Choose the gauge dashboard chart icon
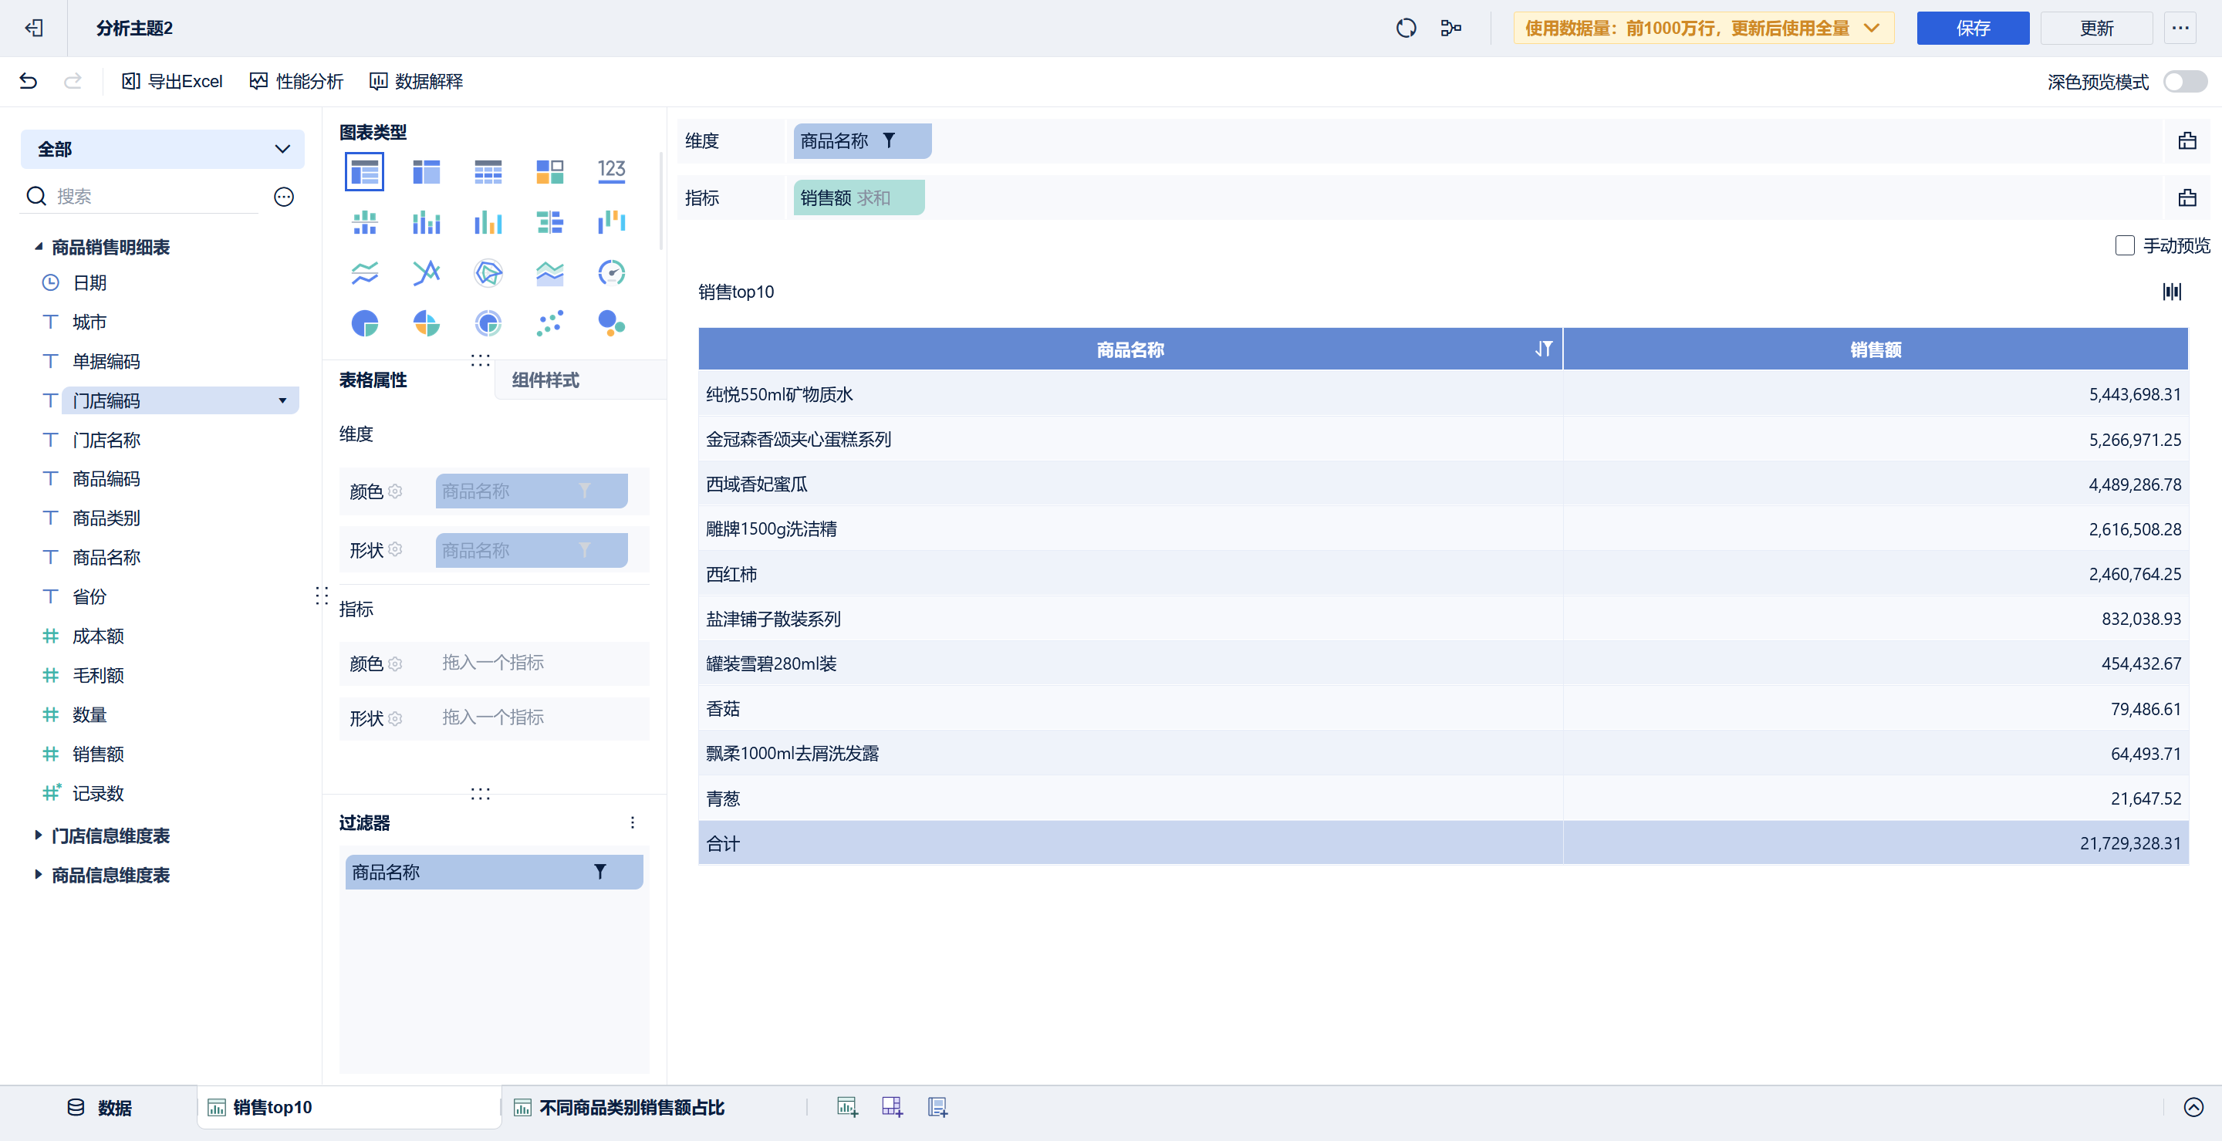This screenshot has width=2222, height=1141. pyautogui.click(x=611, y=273)
